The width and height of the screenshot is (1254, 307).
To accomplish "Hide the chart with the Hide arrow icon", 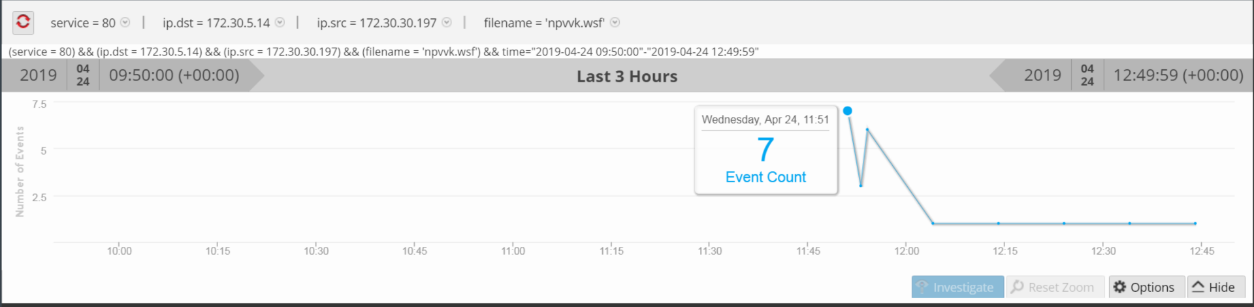I will coord(1198,287).
